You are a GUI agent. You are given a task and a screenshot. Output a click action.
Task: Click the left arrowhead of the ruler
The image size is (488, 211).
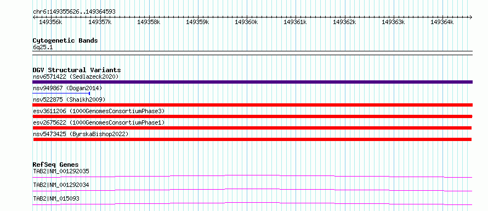click(x=34, y=17)
